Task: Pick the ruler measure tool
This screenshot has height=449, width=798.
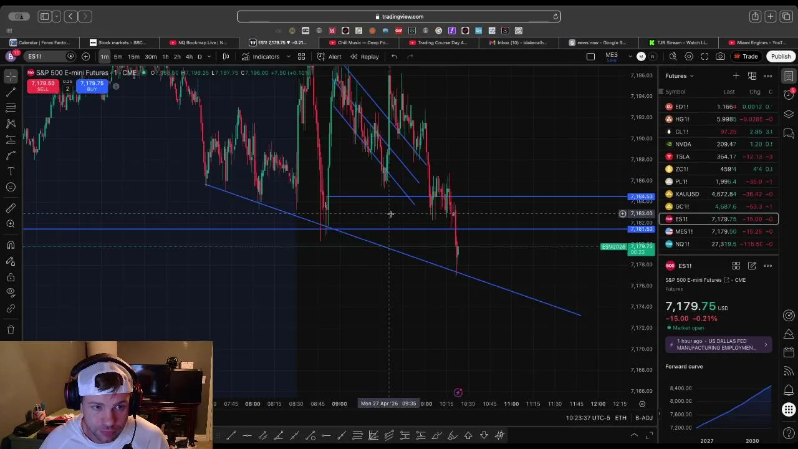Action: tap(11, 208)
